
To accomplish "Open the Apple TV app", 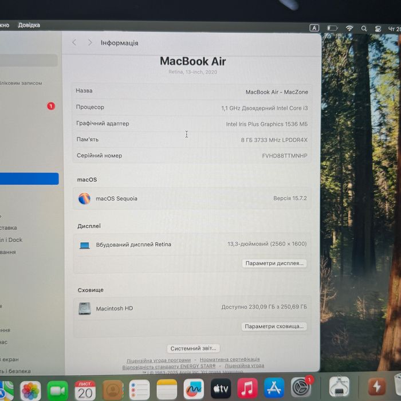I will (221, 389).
